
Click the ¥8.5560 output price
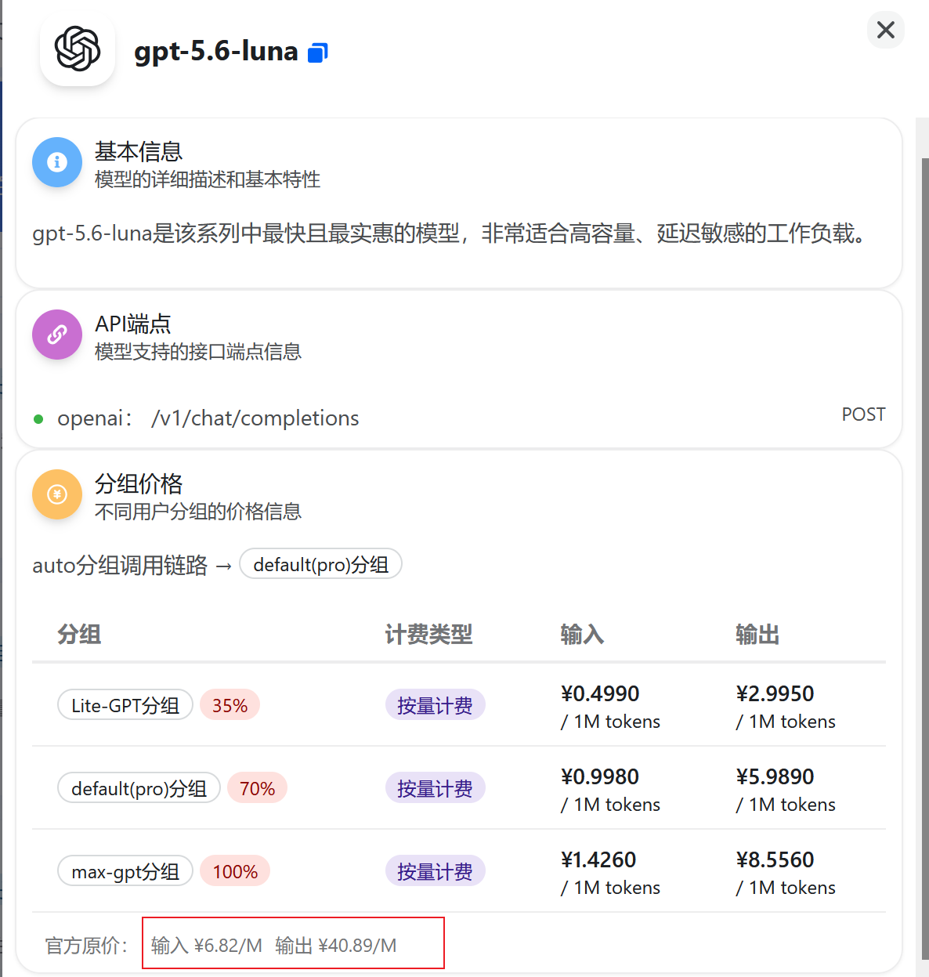click(x=775, y=859)
